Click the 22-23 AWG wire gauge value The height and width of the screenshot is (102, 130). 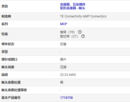[x=68, y=75]
